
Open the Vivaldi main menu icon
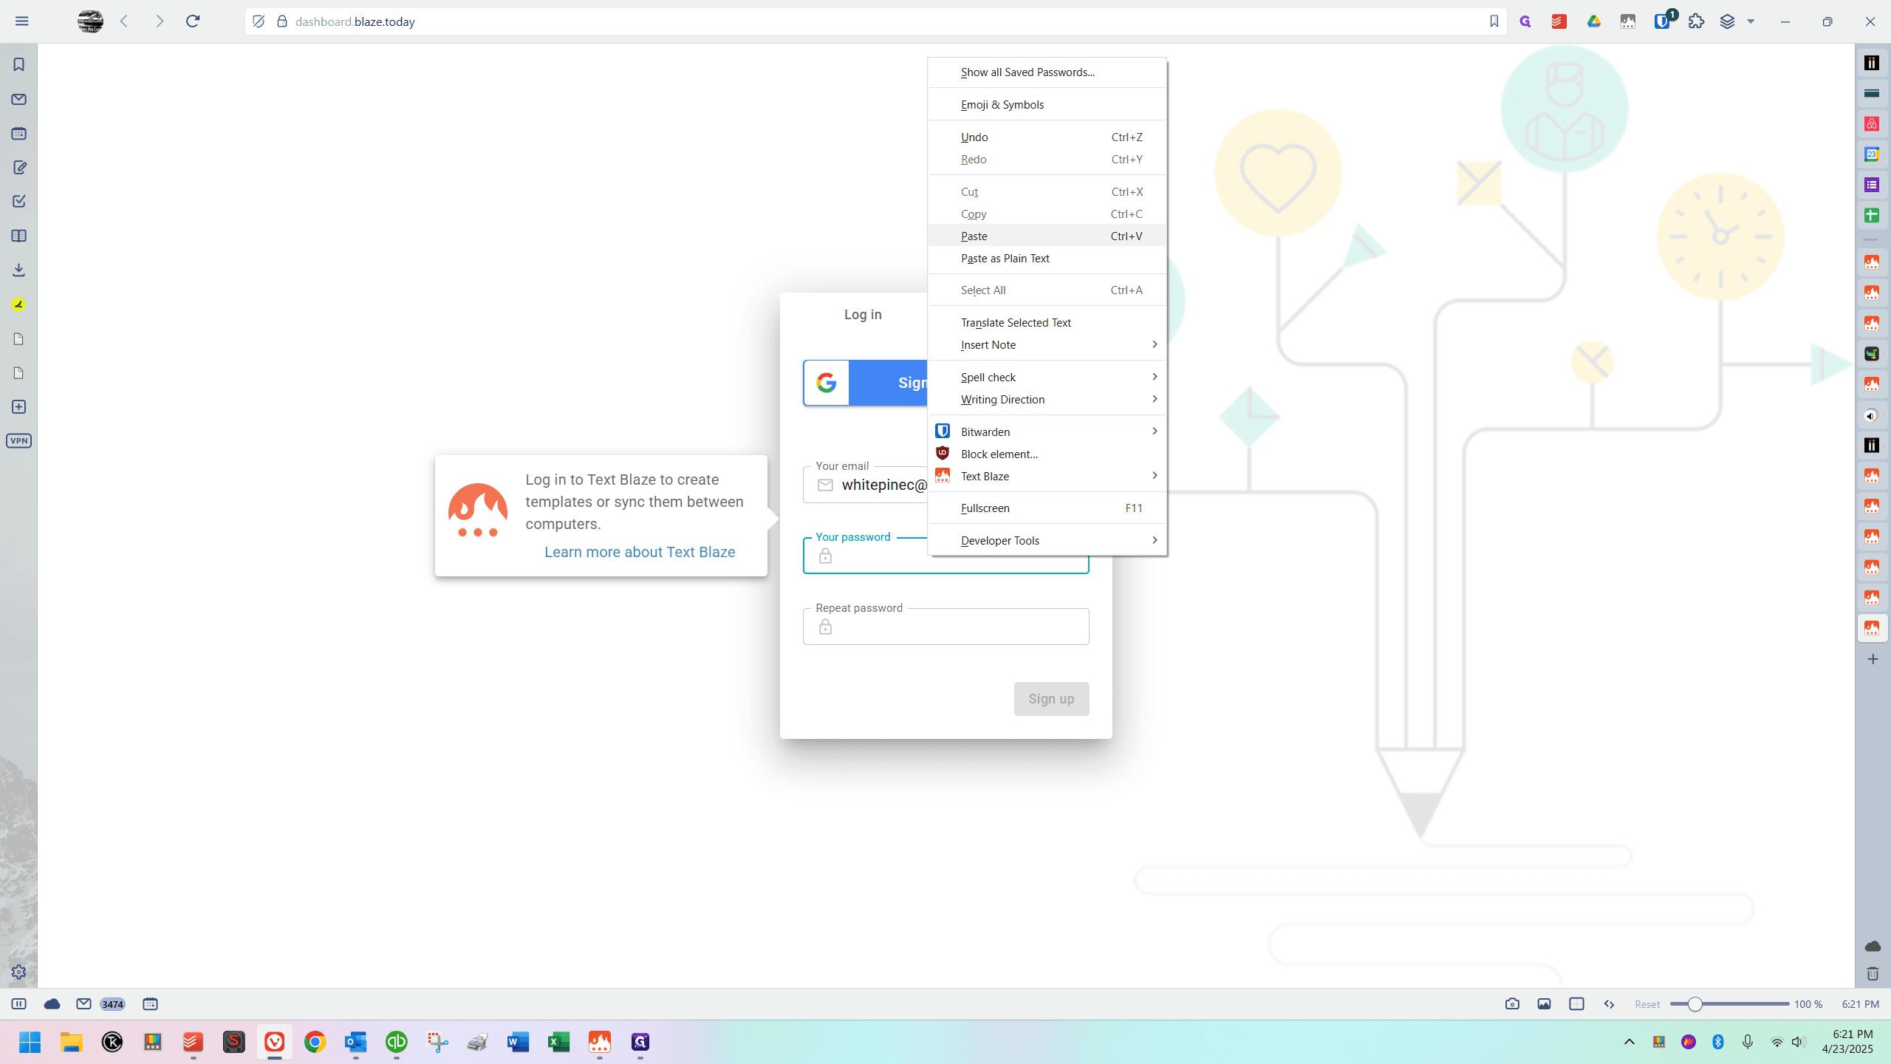click(21, 21)
